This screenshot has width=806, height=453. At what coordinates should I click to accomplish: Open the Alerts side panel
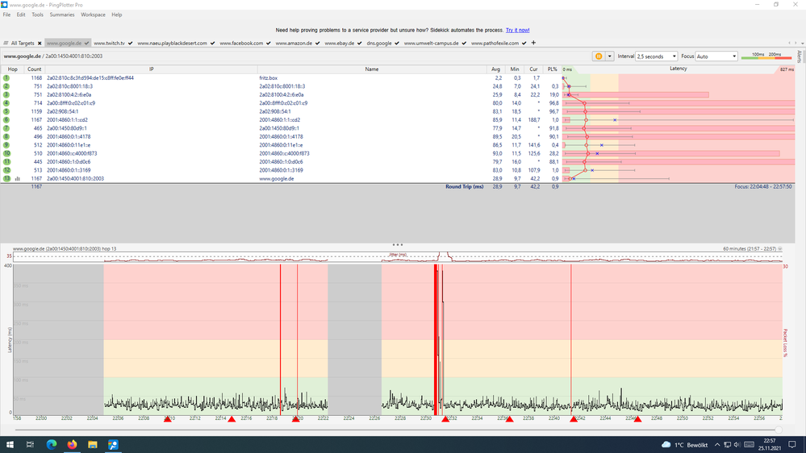pos(800,56)
